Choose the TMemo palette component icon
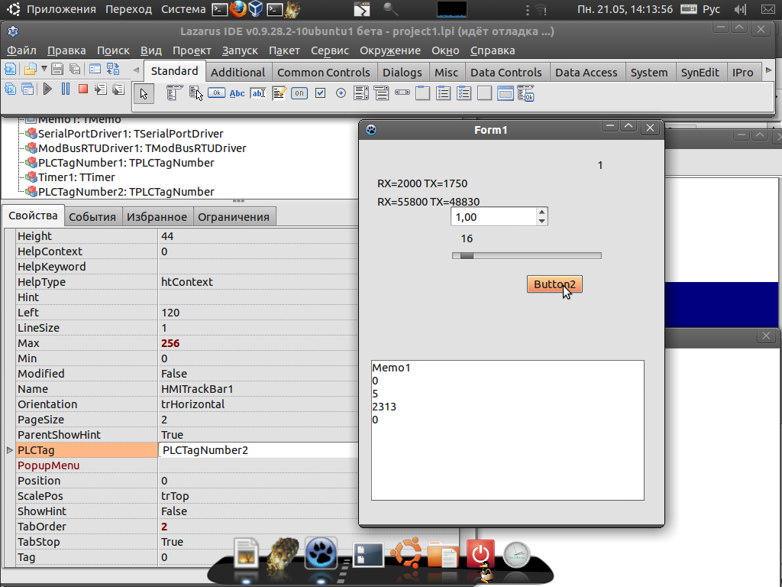Screen dimensions: 782x587 point(279,93)
